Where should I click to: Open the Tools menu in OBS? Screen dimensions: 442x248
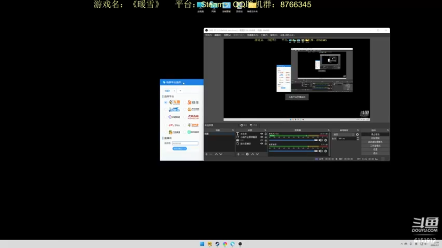tap(264, 35)
